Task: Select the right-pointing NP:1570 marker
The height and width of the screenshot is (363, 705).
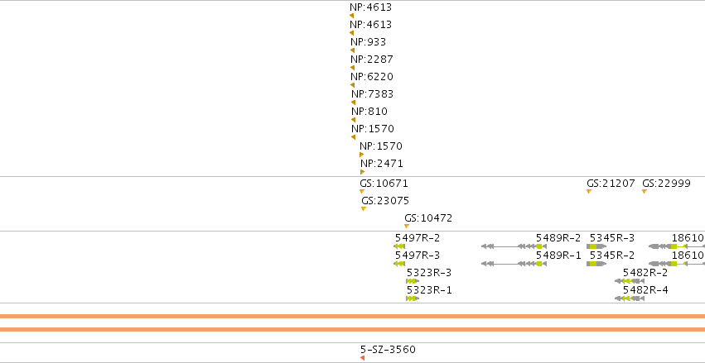Action: pos(361,155)
